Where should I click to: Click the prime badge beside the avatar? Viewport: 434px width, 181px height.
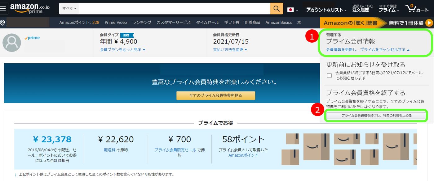tap(32, 38)
